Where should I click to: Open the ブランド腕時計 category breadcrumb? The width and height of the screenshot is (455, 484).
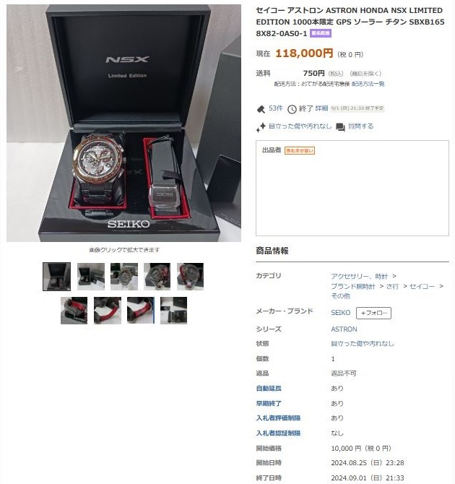[353, 287]
